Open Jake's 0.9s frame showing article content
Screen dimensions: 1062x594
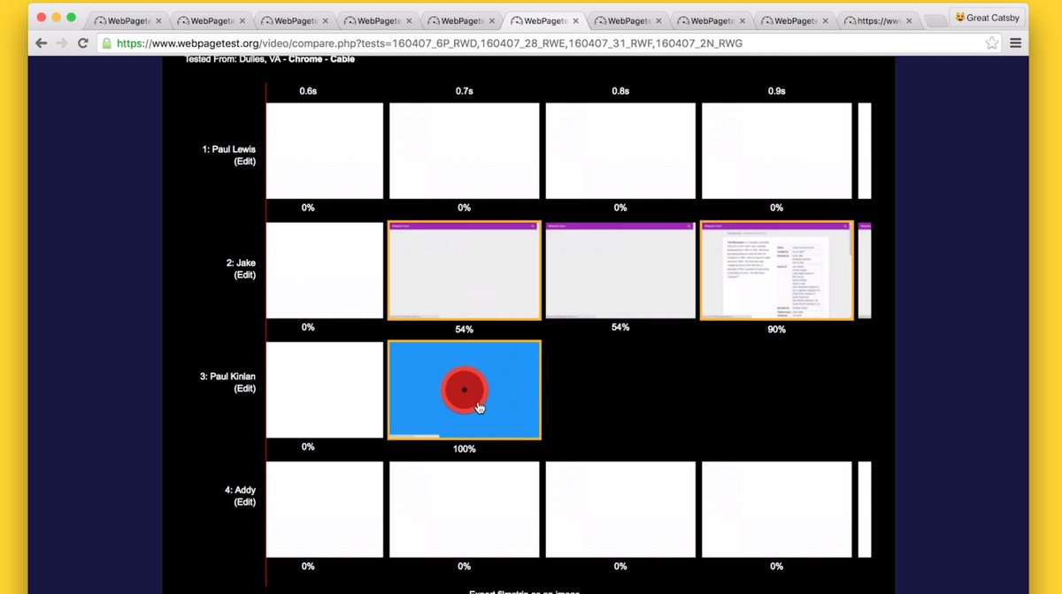[x=777, y=270]
